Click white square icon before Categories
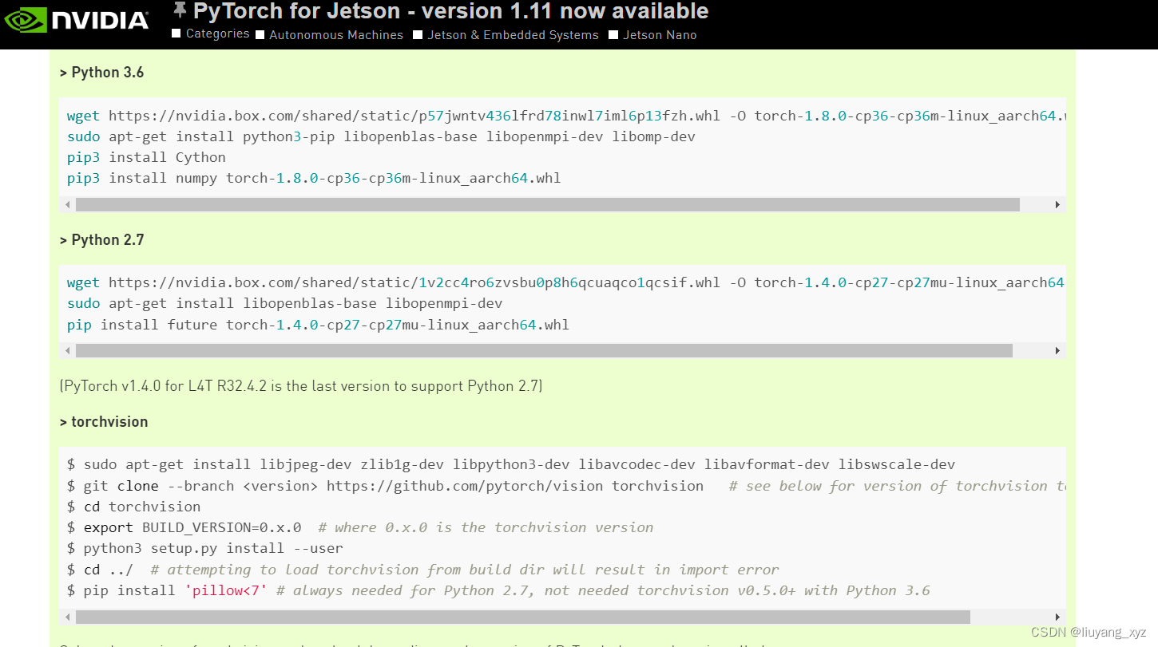 point(176,34)
